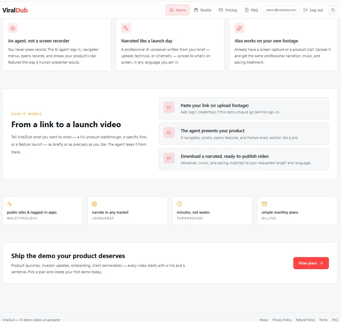Click the View plans button
Screen dimensions: 341x322
tap(311, 263)
